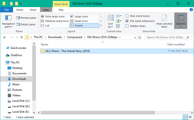Uncheck File name extensions
Viewport: 194px width, 120px height.
[127, 21]
